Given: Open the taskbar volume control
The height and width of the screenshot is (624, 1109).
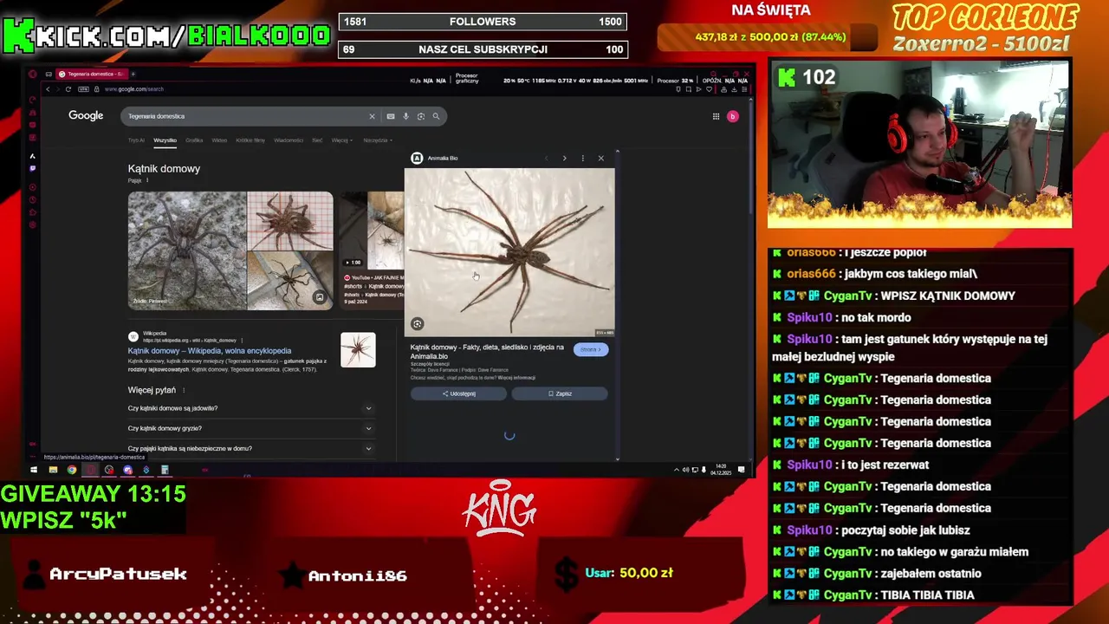Looking at the screenshot, I should pyautogui.click(x=685, y=470).
